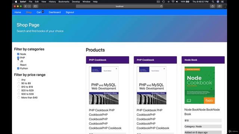Open the Bookmarks menu
This screenshot has width=239, height=134.
click(x=64, y=1)
